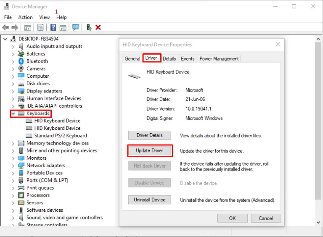323x237 pixels.
Task: Click the scrollbar up arrow
Action: (x=318, y=39)
